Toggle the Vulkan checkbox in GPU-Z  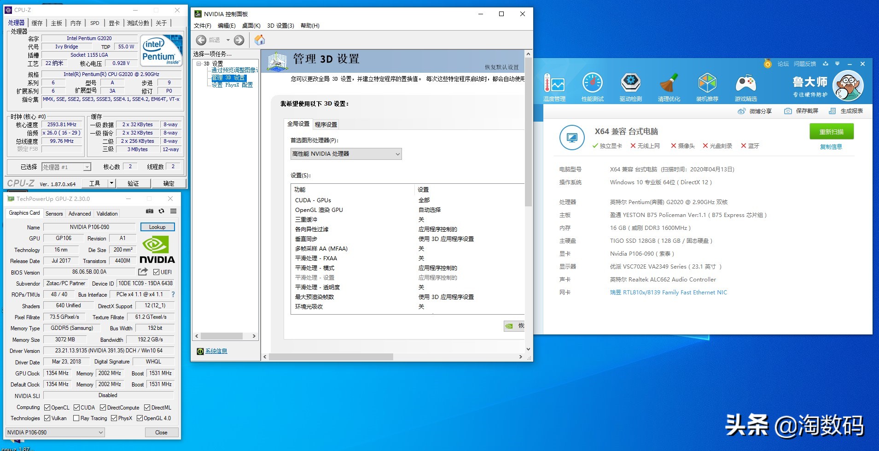tap(47, 418)
